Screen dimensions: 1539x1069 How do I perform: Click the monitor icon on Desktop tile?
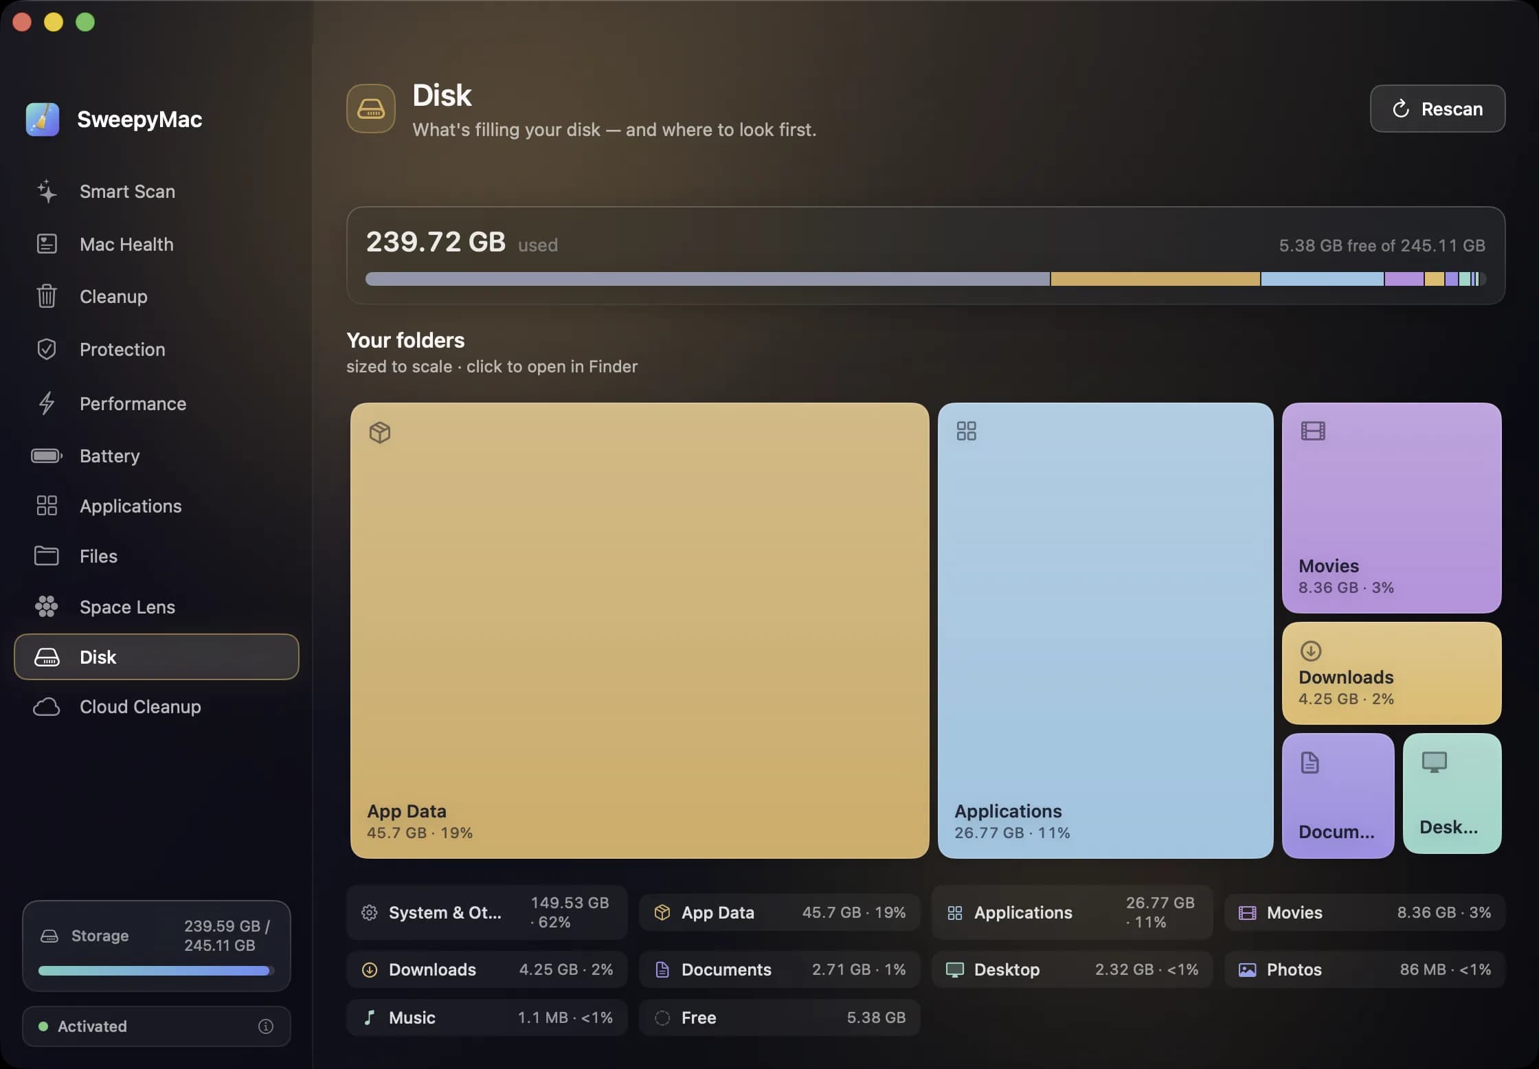(1435, 762)
